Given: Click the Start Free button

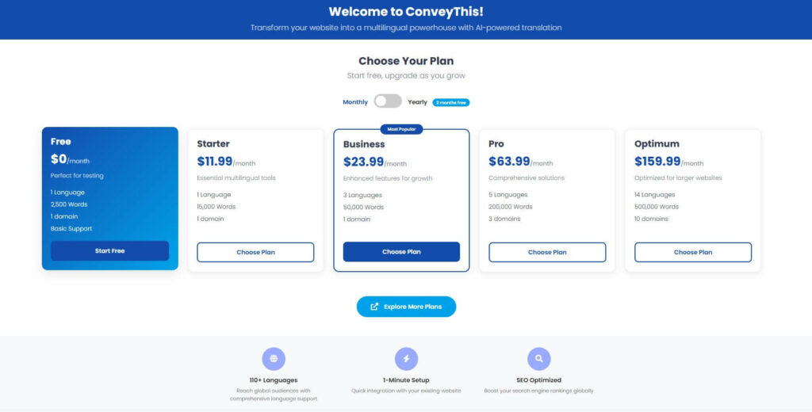Looking at the screenshot, I should click(109, 250).
